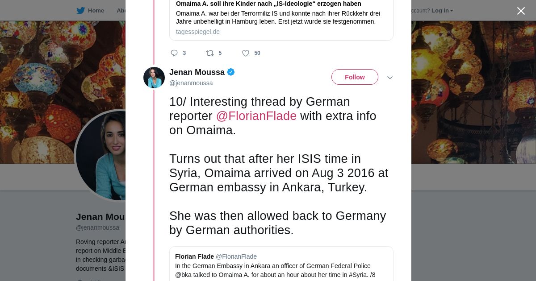The width and height of the screenshot is (536, 281).
Task: Click the retweet arrows icon
Action: (210, 53)
